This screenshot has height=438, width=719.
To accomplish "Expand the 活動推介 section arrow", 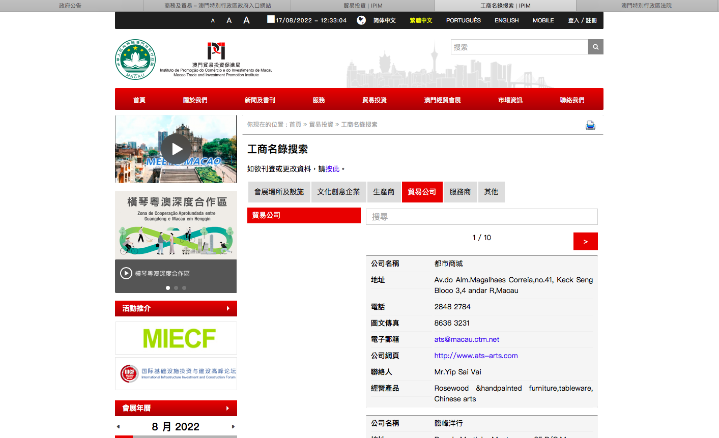I will (x=228, y=308).
